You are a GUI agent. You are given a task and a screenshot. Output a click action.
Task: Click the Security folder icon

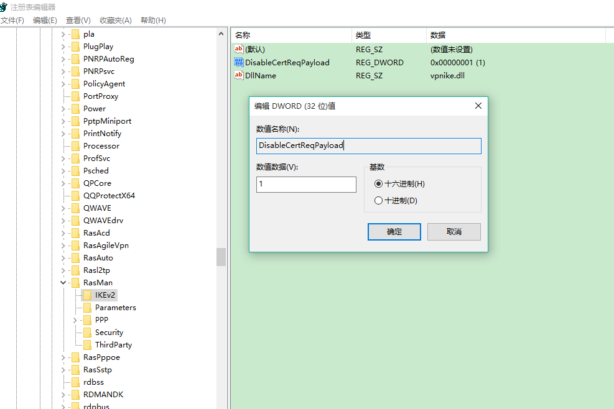tap(87, 333)
